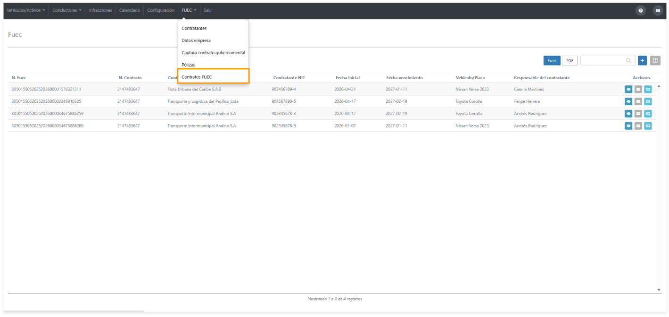Expand the Vehículos/Activos dropdown menu
The width and height of the screenshot is (669, 317).
pyautogui.click(x=26, y=10)
